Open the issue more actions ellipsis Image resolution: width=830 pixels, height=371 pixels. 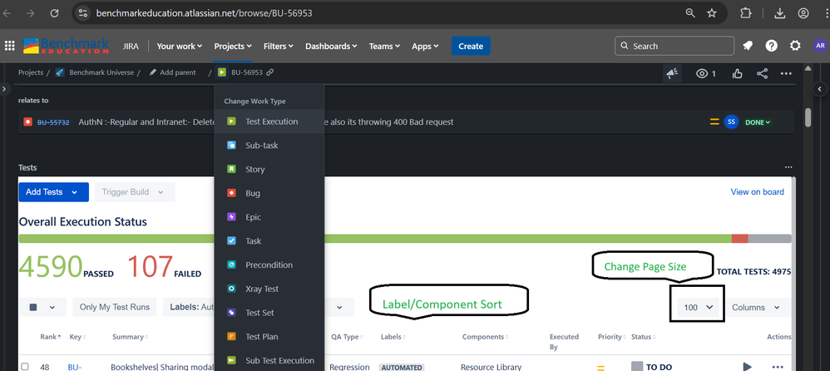coord(786,73)
